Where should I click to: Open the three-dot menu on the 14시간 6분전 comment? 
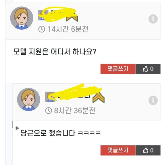click(x=153, y=19)
